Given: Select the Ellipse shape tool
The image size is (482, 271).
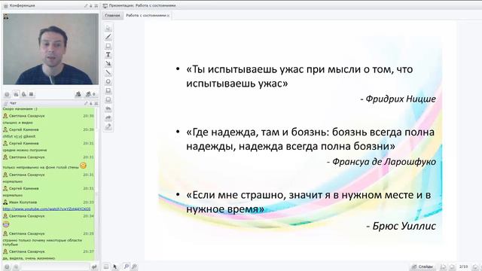Looking at the screenshot, I should click(108, 82).
